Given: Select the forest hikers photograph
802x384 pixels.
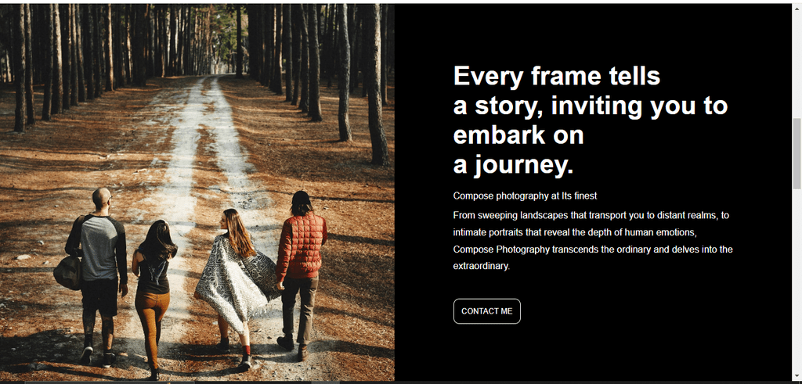Looking at the screenshot, I should tap(197, 192).
